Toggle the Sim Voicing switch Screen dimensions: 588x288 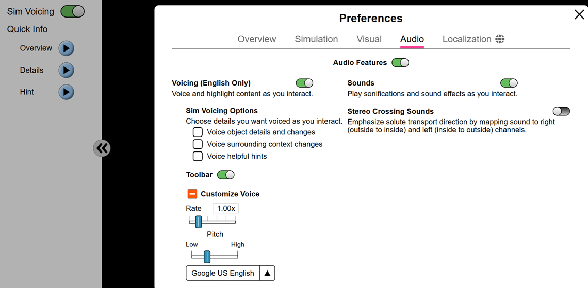(72, 11)
